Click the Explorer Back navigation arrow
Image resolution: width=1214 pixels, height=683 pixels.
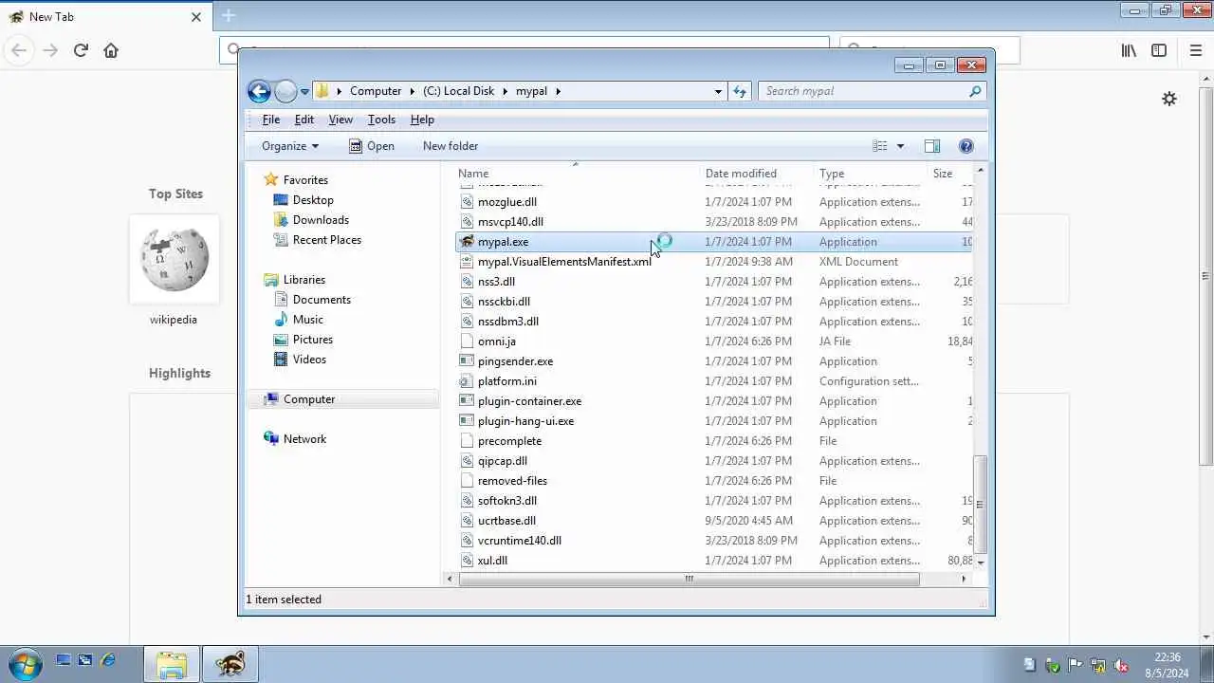259,91
